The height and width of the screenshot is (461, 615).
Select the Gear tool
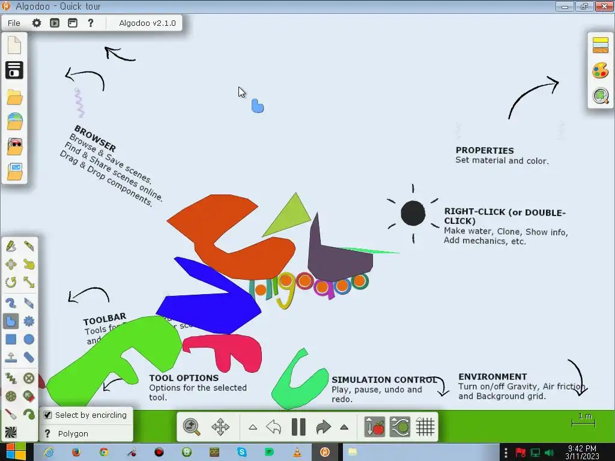point(29,321)
